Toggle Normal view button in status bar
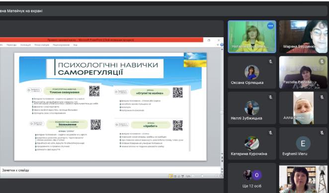329x193 pixels. (x=171, y=176)
